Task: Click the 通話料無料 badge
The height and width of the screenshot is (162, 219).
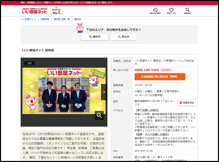Action: (166, 70)
